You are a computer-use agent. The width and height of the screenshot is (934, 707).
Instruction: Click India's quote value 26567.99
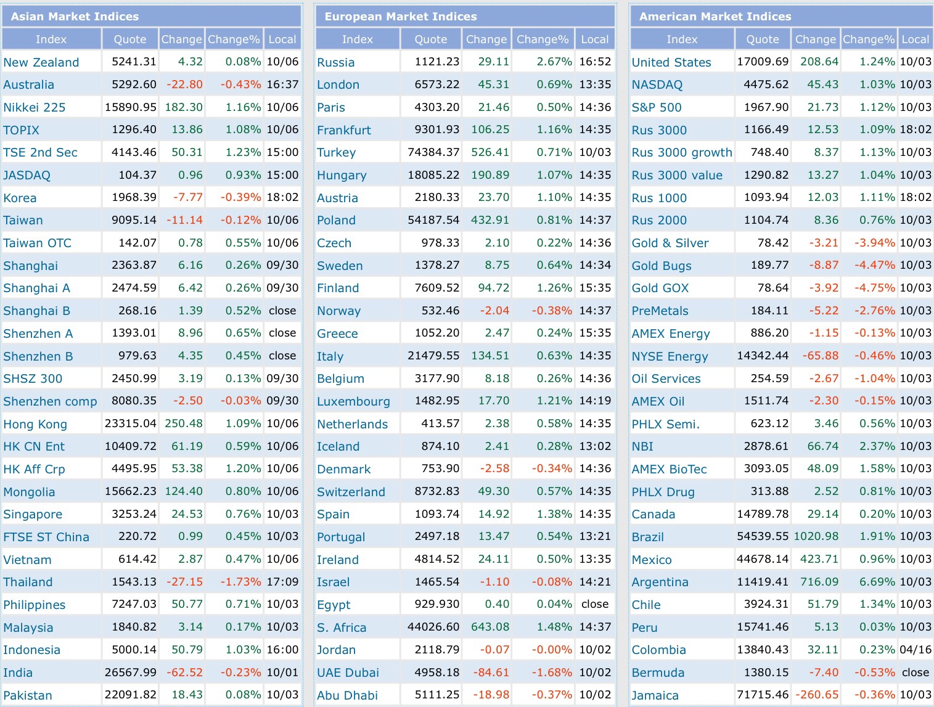click(131, 672)
